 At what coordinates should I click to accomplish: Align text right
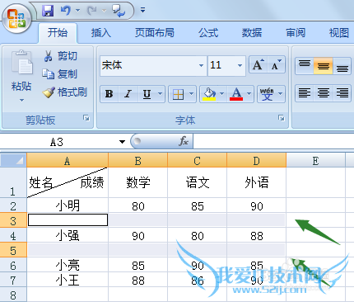point(342,93)
